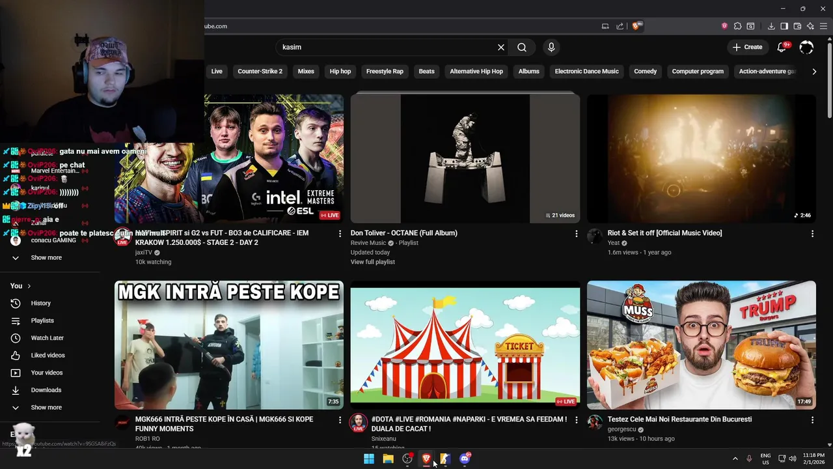Open the ROB1 RO channel link
833x469 pixels.
[x=148, y=438]
